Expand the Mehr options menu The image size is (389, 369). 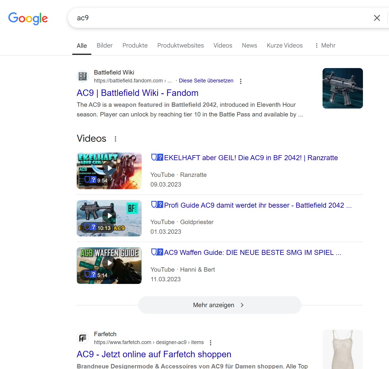click(325, 45)
